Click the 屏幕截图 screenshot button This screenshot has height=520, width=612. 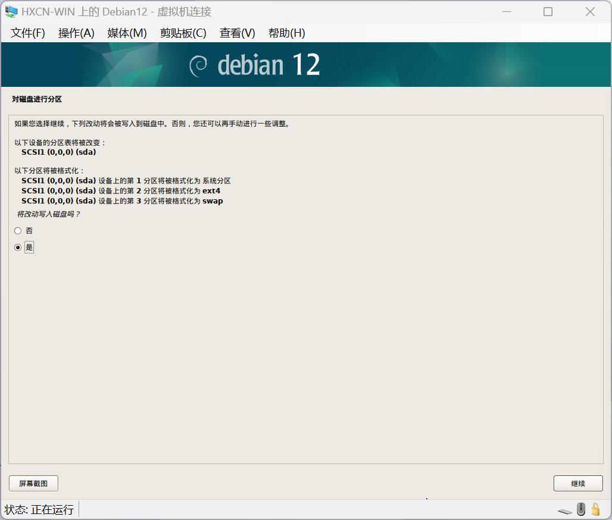tap(33, 483)
